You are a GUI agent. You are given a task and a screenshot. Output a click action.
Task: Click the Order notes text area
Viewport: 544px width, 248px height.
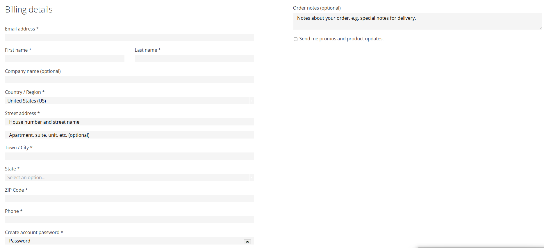point(417,21)
